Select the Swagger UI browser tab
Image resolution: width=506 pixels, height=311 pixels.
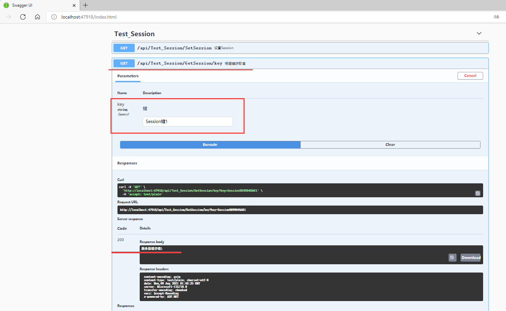coord(36,5)
